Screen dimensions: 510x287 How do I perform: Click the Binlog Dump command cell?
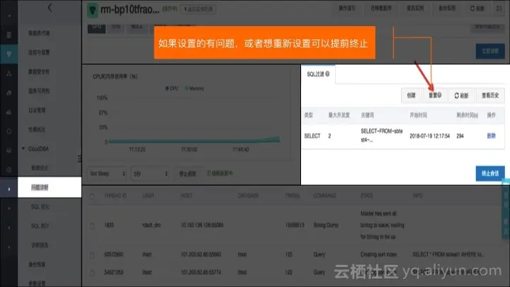[x=326, y=225]
